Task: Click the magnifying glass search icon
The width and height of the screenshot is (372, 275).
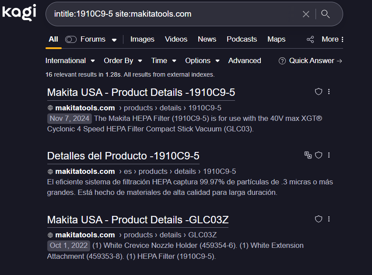Action: [x=325, y=14]
